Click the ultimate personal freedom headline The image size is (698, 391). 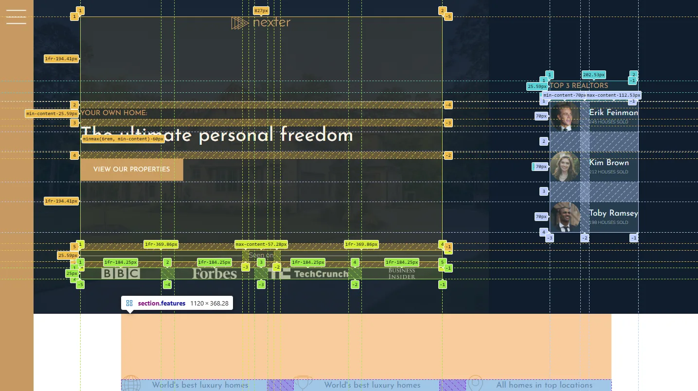217,136
